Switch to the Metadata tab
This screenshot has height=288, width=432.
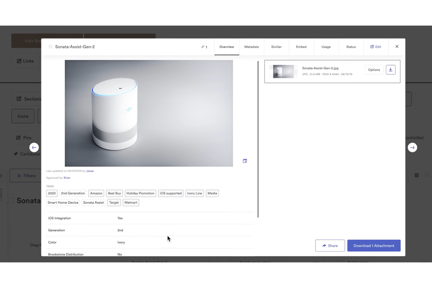tap(251, 47)
